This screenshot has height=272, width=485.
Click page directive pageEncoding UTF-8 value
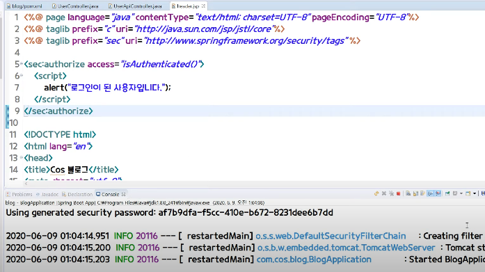click(392, 17)
